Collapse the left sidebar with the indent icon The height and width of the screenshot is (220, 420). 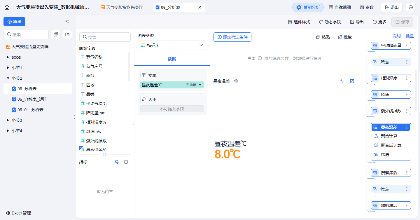67,22
